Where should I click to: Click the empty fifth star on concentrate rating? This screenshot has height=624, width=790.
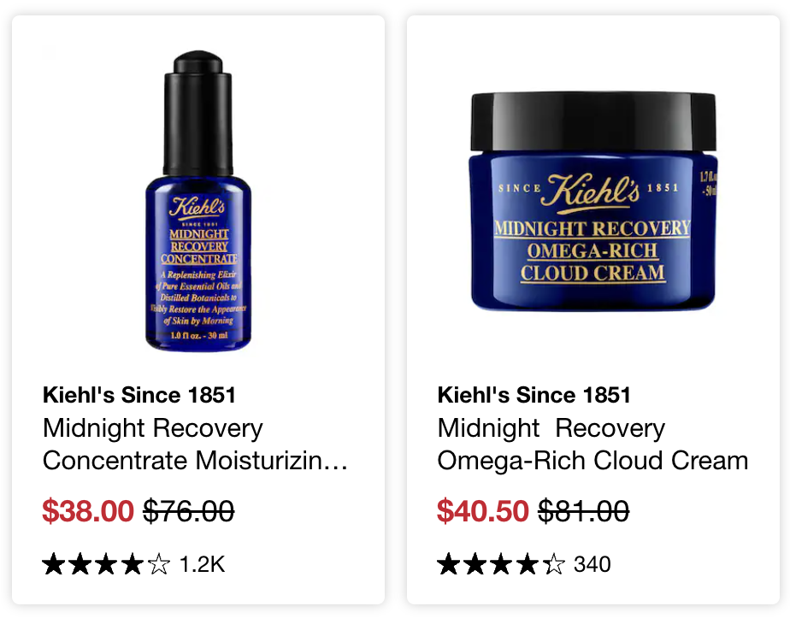[159, 563]
